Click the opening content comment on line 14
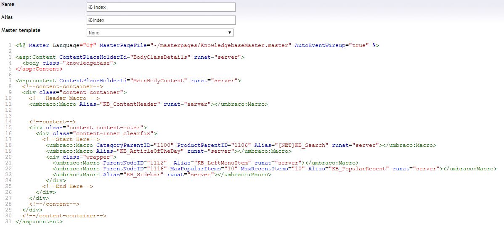The width and height of the screenshot is (504, 227). pyautogui.click(x=53, y=122)
